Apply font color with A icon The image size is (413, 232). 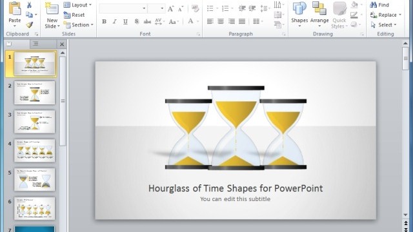click(x=191, y=21)
